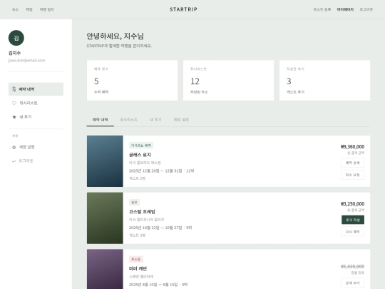Click the STARTRIP logo
The image size is (385, 289).
183,9
